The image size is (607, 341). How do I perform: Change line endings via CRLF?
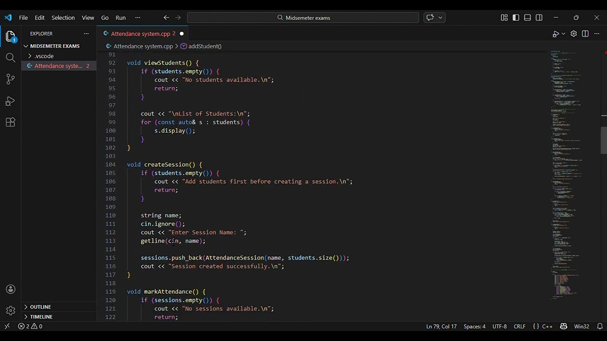coord(519,326)
